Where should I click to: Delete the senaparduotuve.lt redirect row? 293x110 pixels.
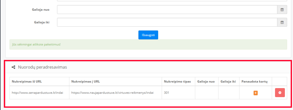pyautogui.click(x=280, y=93)
